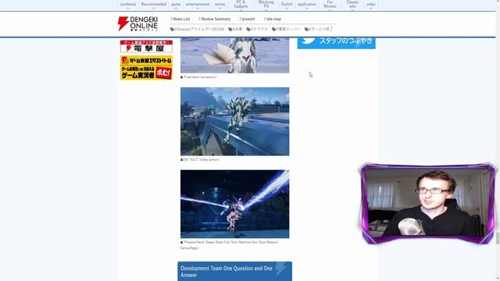Open the Review Summary link
The image size is (500, 281).
click(x=215, y=19)
